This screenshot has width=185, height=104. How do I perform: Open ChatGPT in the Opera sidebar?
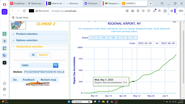[x=5, y=34]
